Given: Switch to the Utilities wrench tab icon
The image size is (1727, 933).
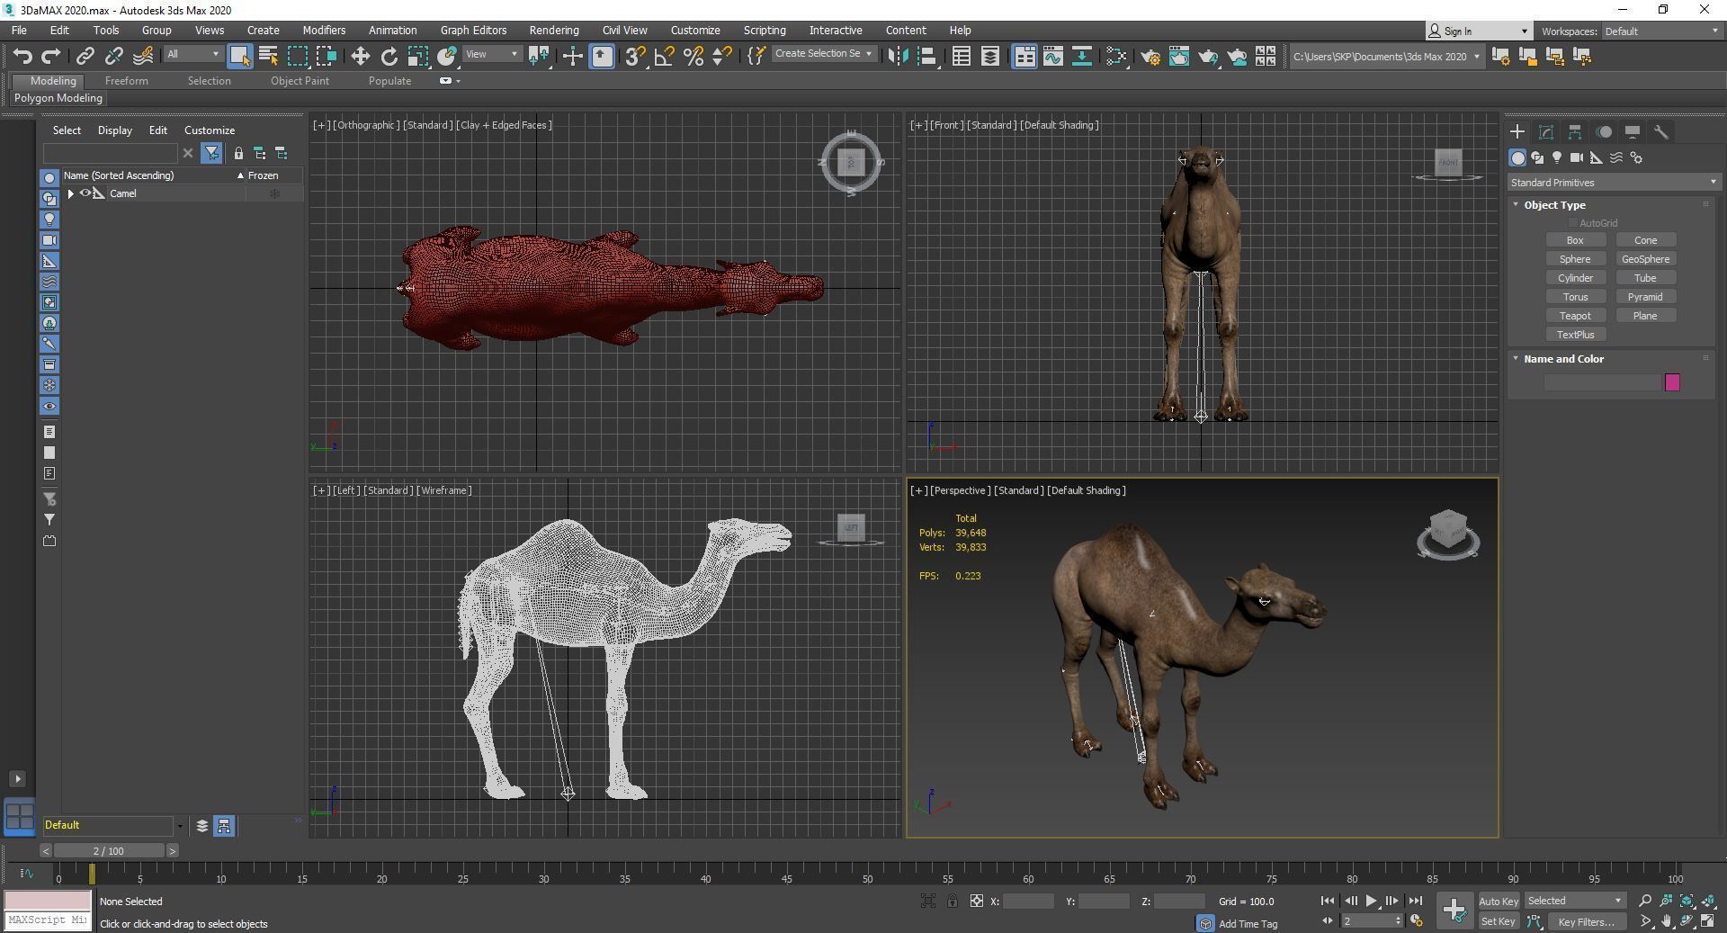Looking at the screenshot, I should point(1661,131).
